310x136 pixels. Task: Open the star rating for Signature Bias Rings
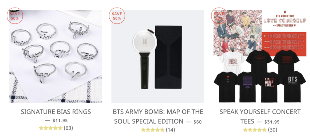click(51, 128)
